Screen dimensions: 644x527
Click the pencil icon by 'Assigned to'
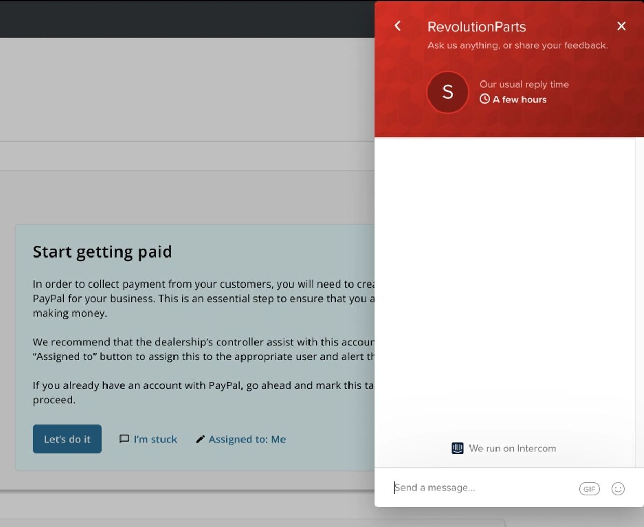200,439
